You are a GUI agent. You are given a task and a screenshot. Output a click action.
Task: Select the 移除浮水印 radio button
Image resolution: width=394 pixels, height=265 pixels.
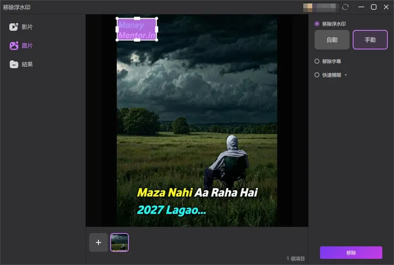coord(317,24)
